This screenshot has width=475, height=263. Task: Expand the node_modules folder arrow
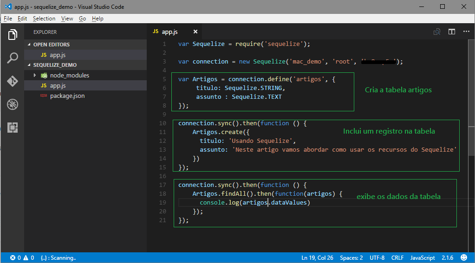click(34, 75)
